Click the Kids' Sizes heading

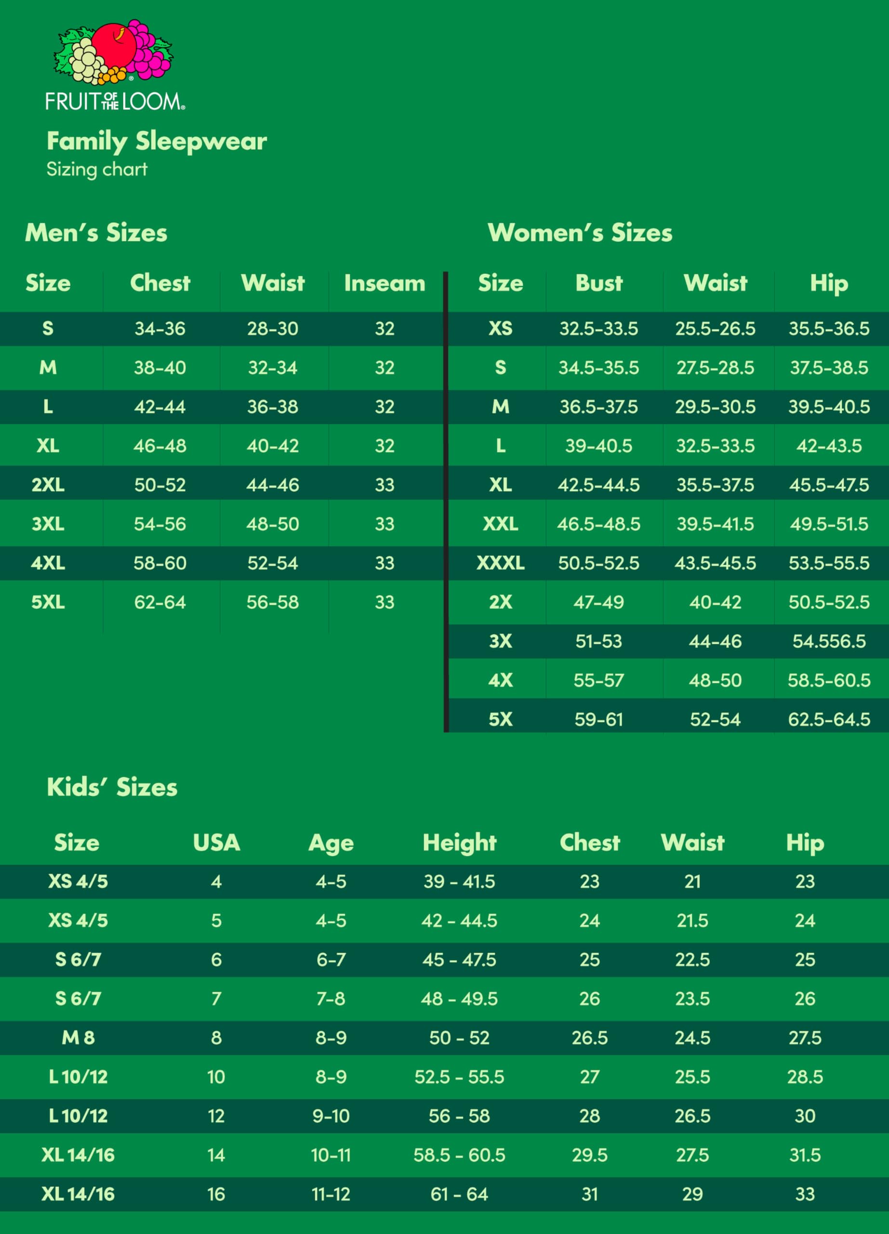(112, 787)
